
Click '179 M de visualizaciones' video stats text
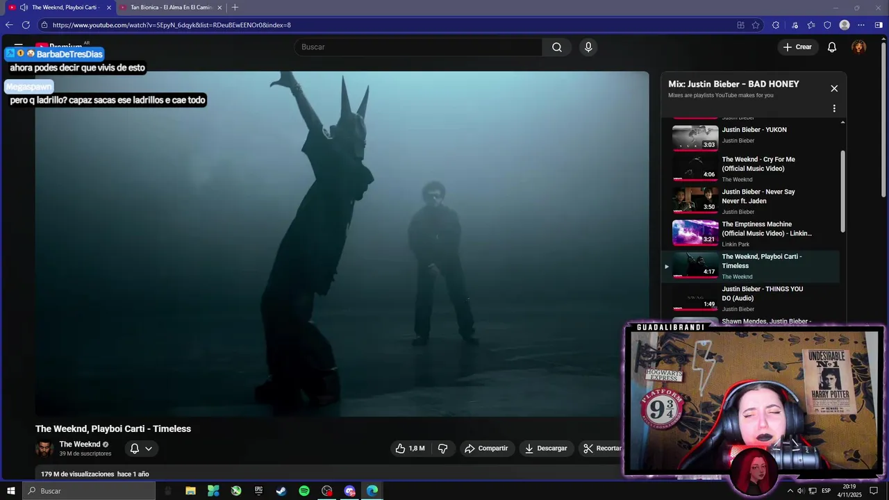click(x=77, y=474)
